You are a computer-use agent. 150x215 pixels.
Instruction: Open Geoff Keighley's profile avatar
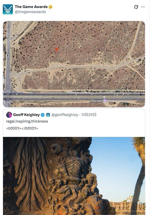(9, 115)
